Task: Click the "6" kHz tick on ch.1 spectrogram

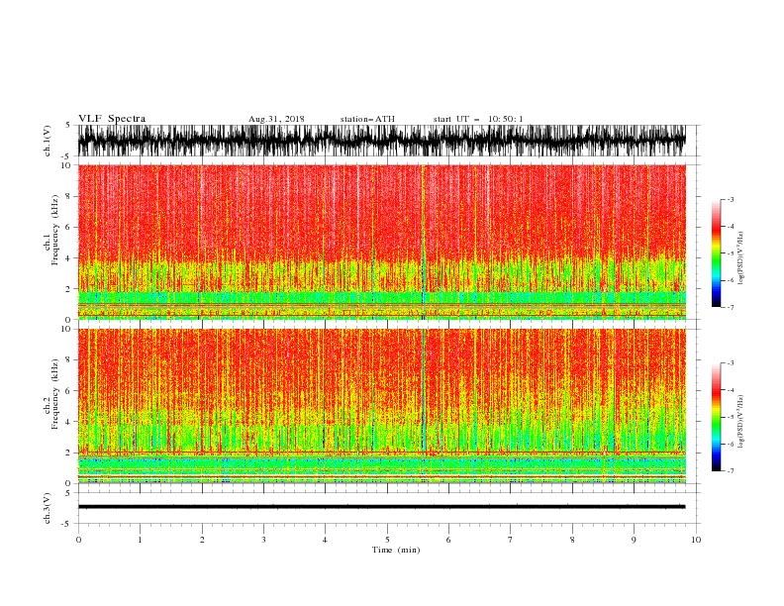Action: [x=69, y=228]
